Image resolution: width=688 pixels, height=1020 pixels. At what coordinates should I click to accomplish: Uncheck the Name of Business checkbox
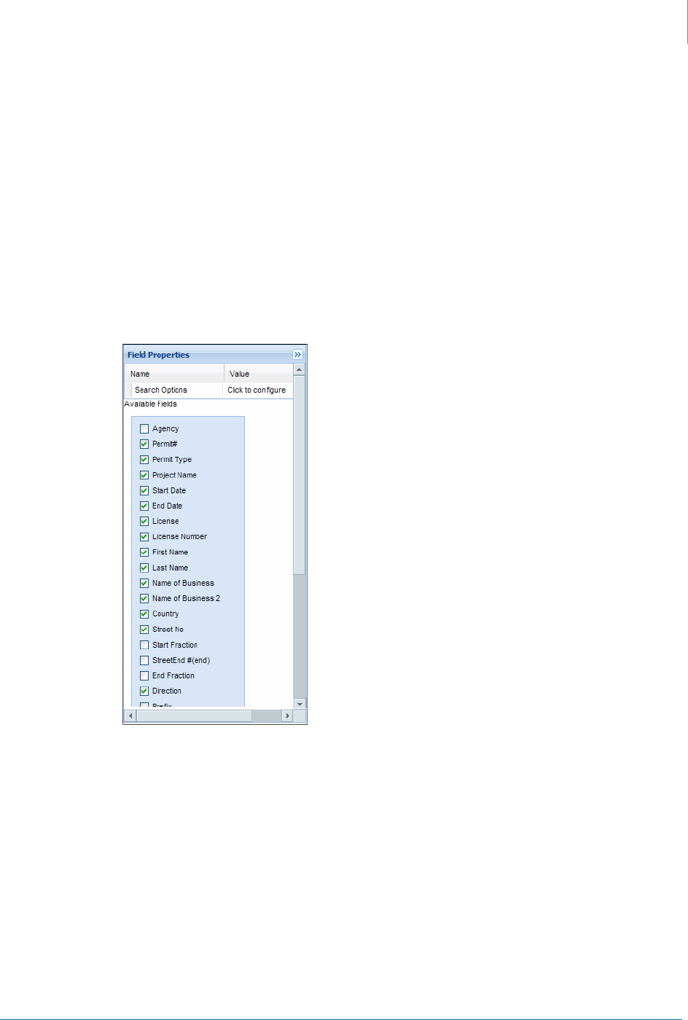(144, 583)
